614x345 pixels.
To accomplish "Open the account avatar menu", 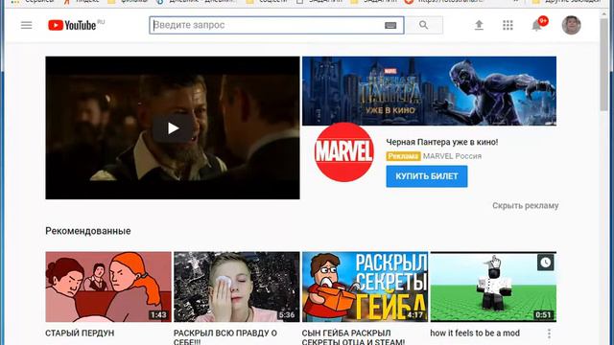I will [572, 25].
